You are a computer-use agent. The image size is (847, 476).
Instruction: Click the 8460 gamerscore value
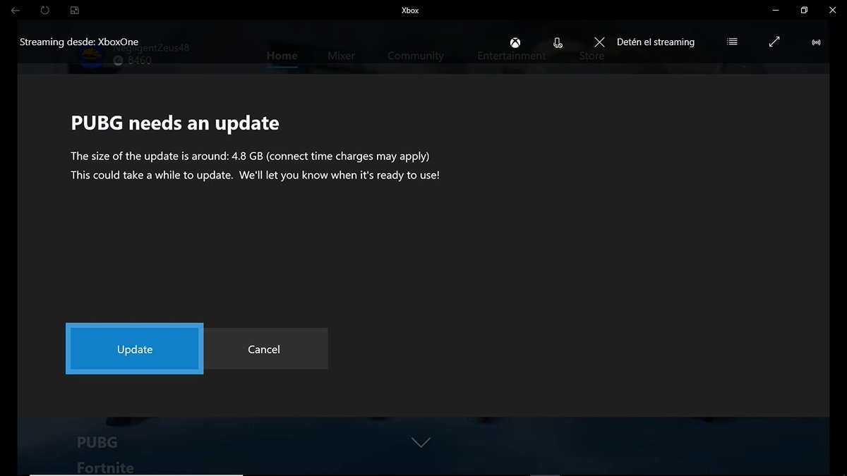tap(140, 61)
